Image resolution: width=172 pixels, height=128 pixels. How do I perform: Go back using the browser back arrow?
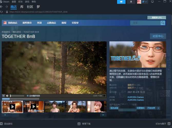2,12
